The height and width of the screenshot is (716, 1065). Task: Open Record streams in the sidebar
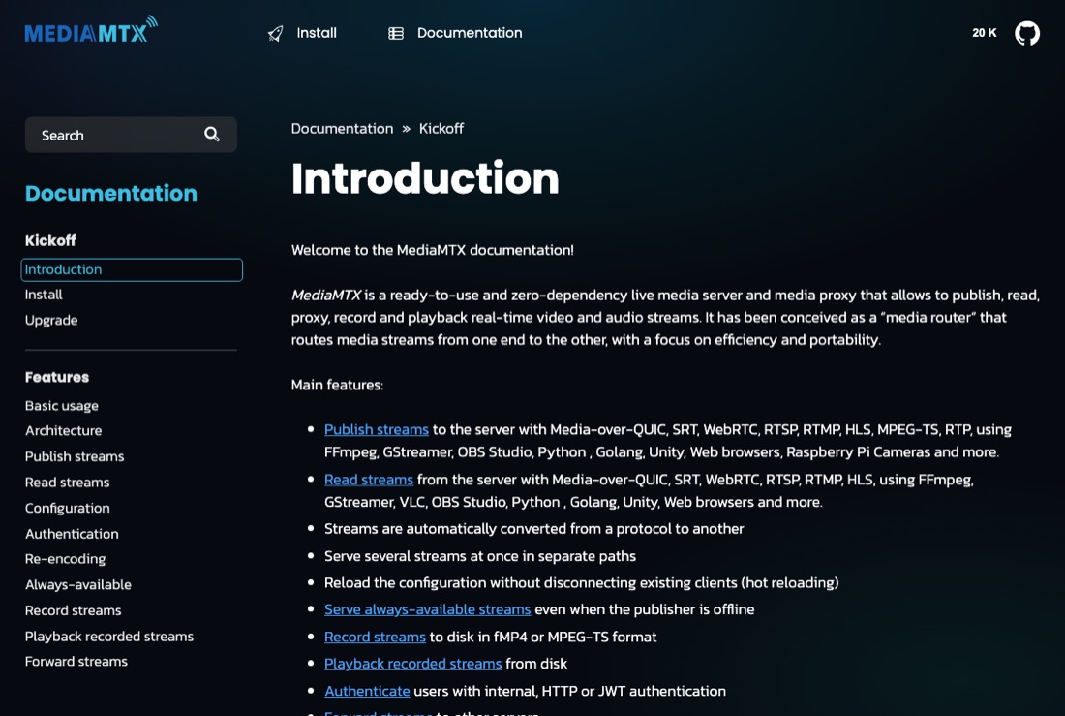point(74,610)
